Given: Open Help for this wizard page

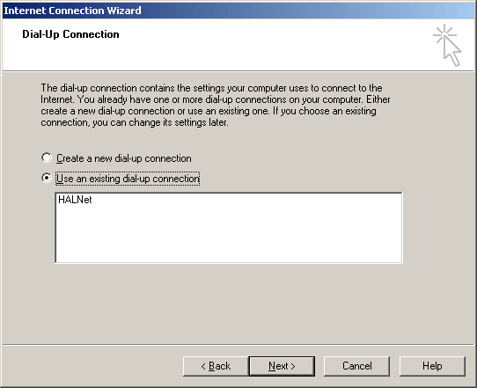Looking at the screenshot, I should [432, 366].
